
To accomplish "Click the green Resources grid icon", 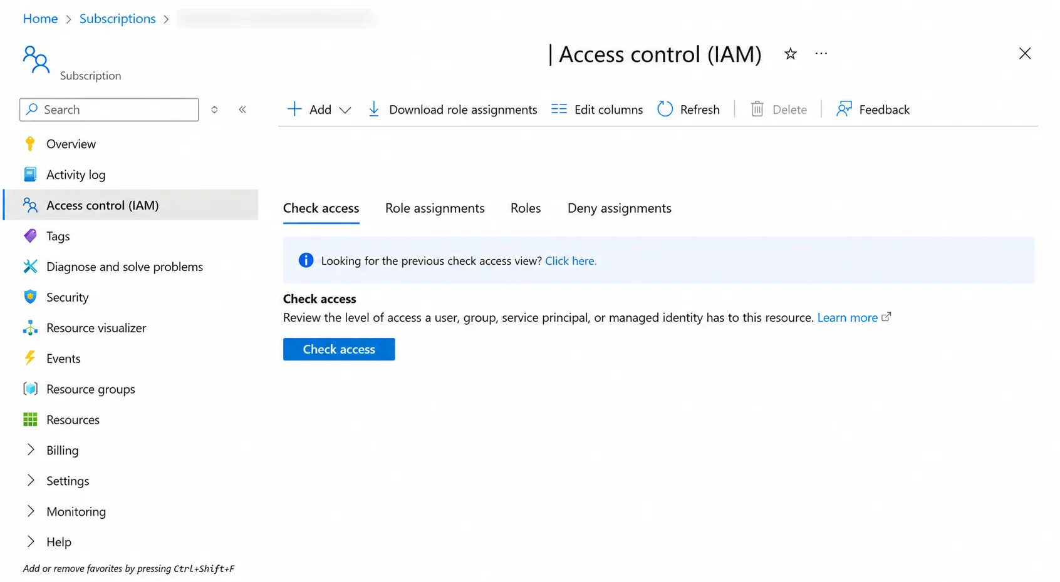I will 30,420.
